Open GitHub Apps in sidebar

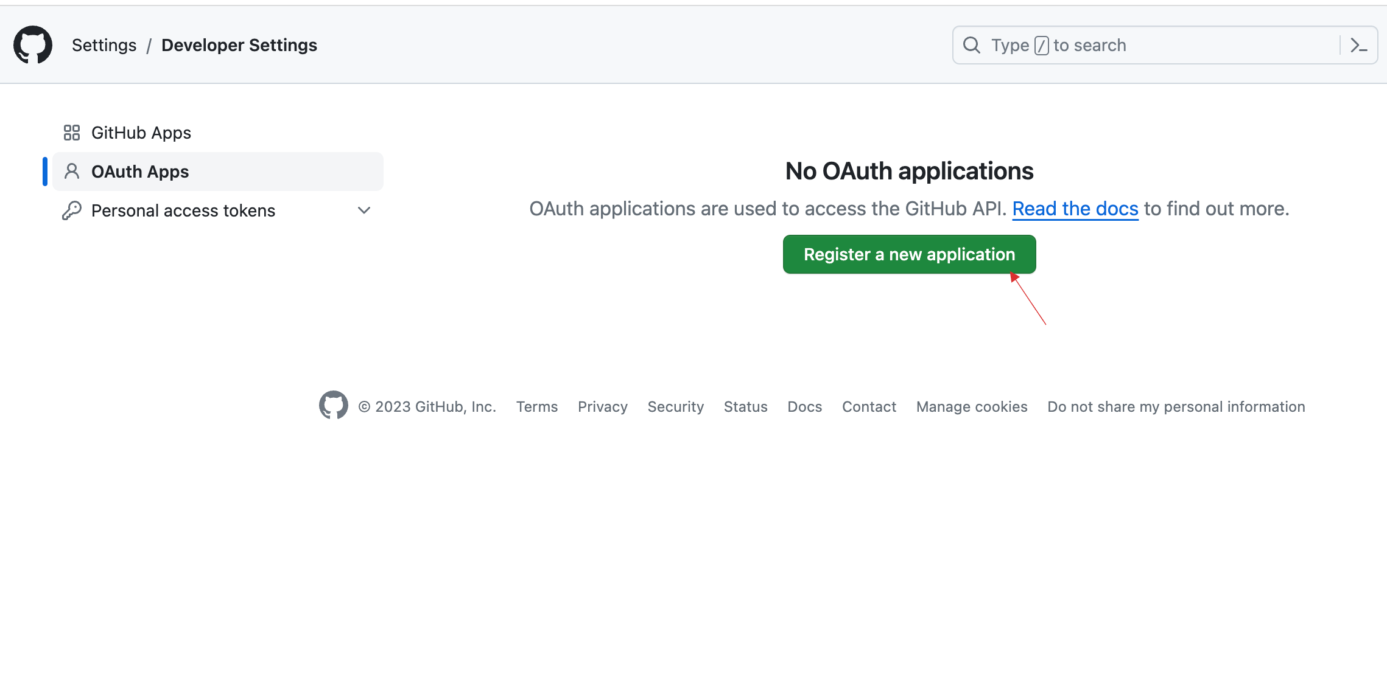coord(218,133)
